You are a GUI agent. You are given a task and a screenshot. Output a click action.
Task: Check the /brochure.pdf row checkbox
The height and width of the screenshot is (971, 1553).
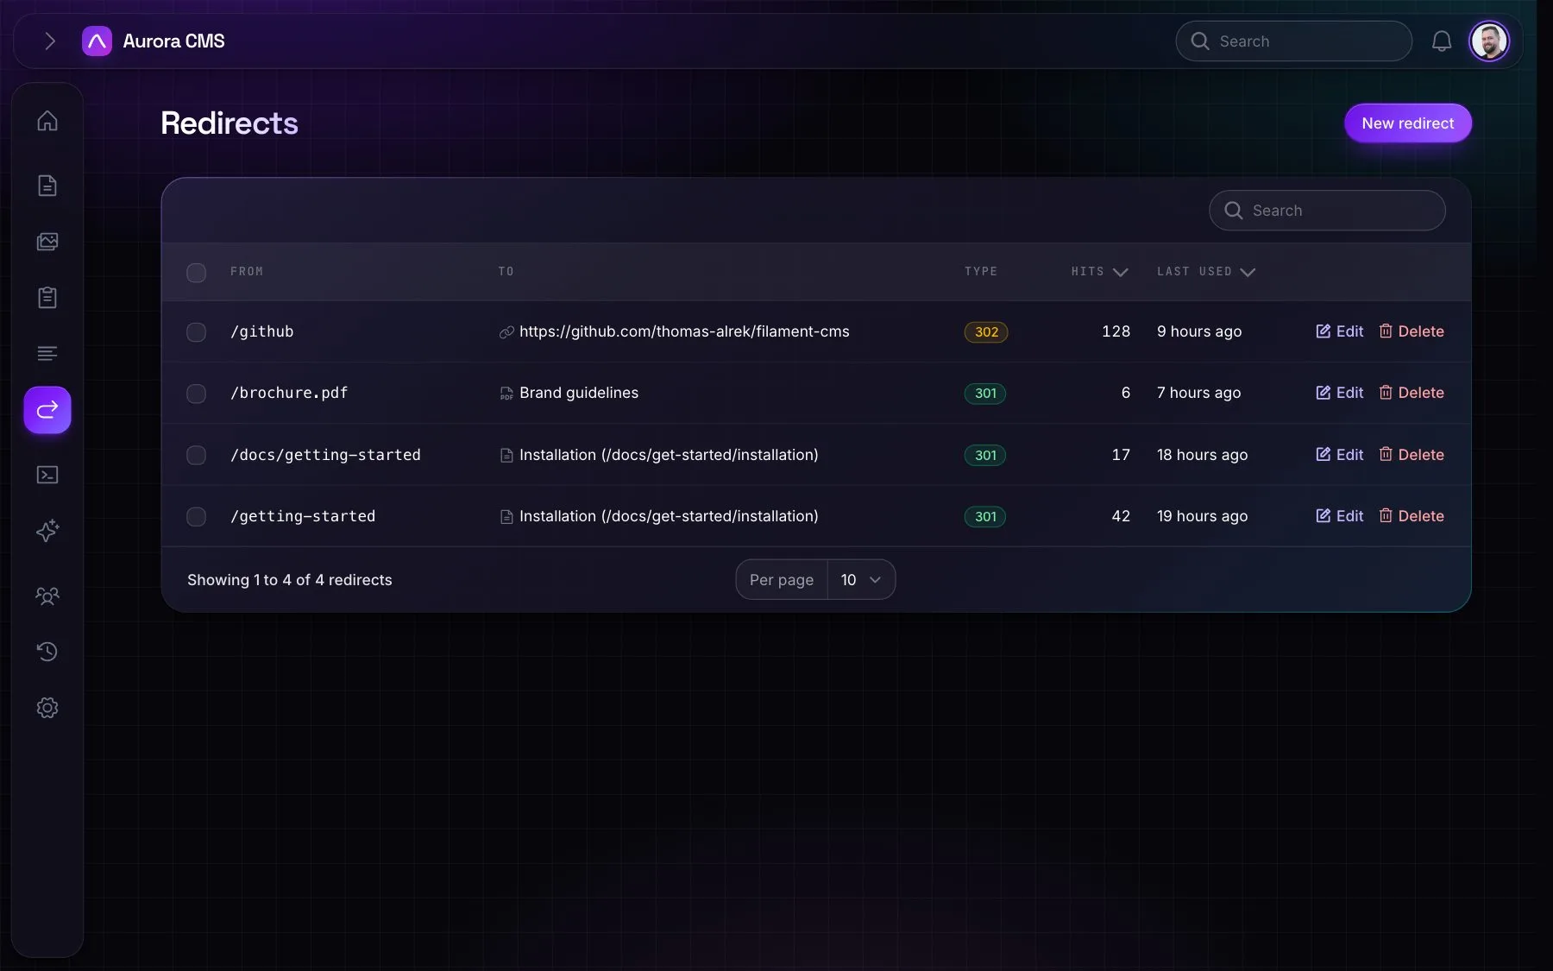(x=197, y=394)
